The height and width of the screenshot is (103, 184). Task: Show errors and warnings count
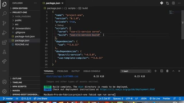pyautogui.click(x=26, y=98)
